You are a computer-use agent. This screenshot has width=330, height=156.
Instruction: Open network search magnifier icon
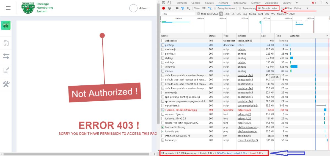[188, 8]
